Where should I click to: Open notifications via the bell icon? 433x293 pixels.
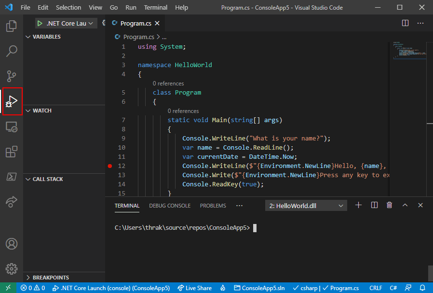(423, 288)
